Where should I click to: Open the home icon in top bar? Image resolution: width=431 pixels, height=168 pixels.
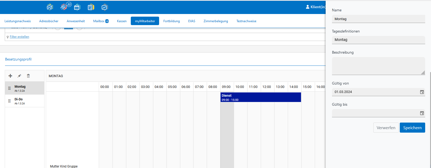50,7
